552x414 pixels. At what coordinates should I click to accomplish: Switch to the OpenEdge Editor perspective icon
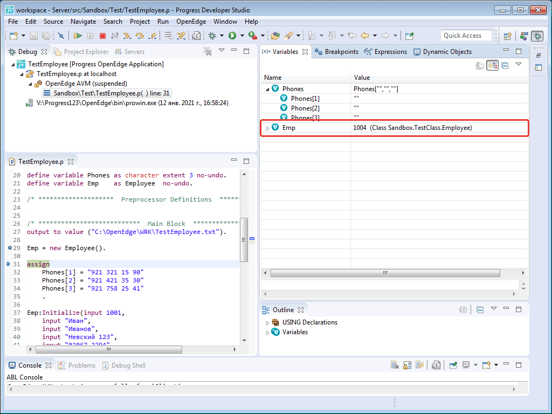524,36
